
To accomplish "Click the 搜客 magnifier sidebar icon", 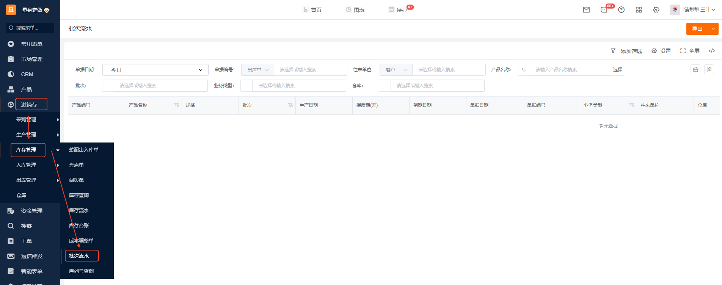I will pyautogui.click(x=11, y=226).
